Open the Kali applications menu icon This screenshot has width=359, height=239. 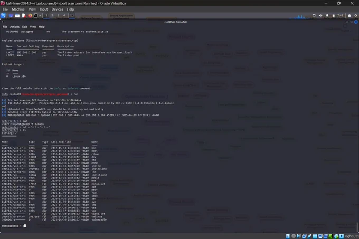[3, 15]
